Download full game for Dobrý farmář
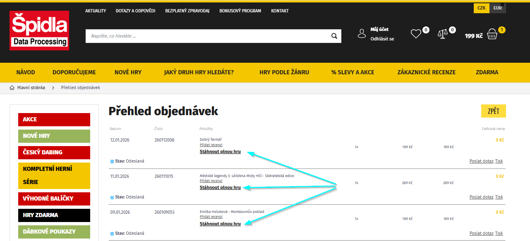The width and height of the screenshot is (530, 241). coord(220,152)
